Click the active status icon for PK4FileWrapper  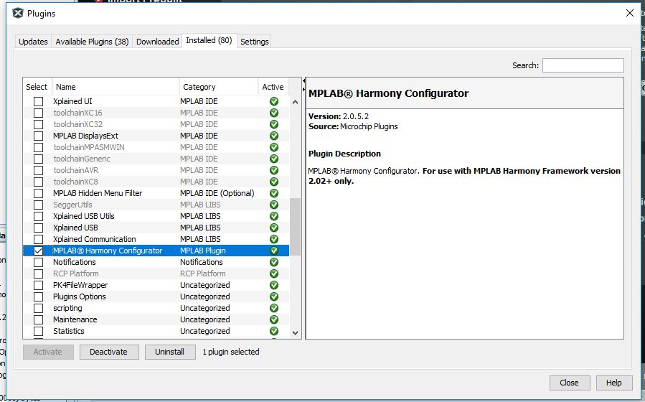click(274, 285)
